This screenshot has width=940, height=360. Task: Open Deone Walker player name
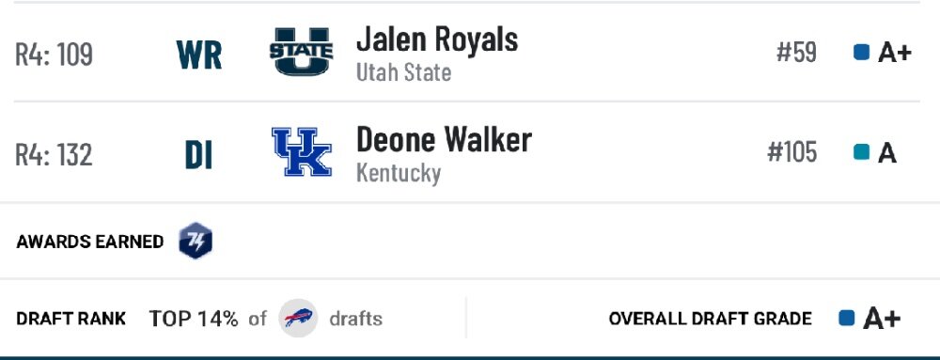coord(444,139)
